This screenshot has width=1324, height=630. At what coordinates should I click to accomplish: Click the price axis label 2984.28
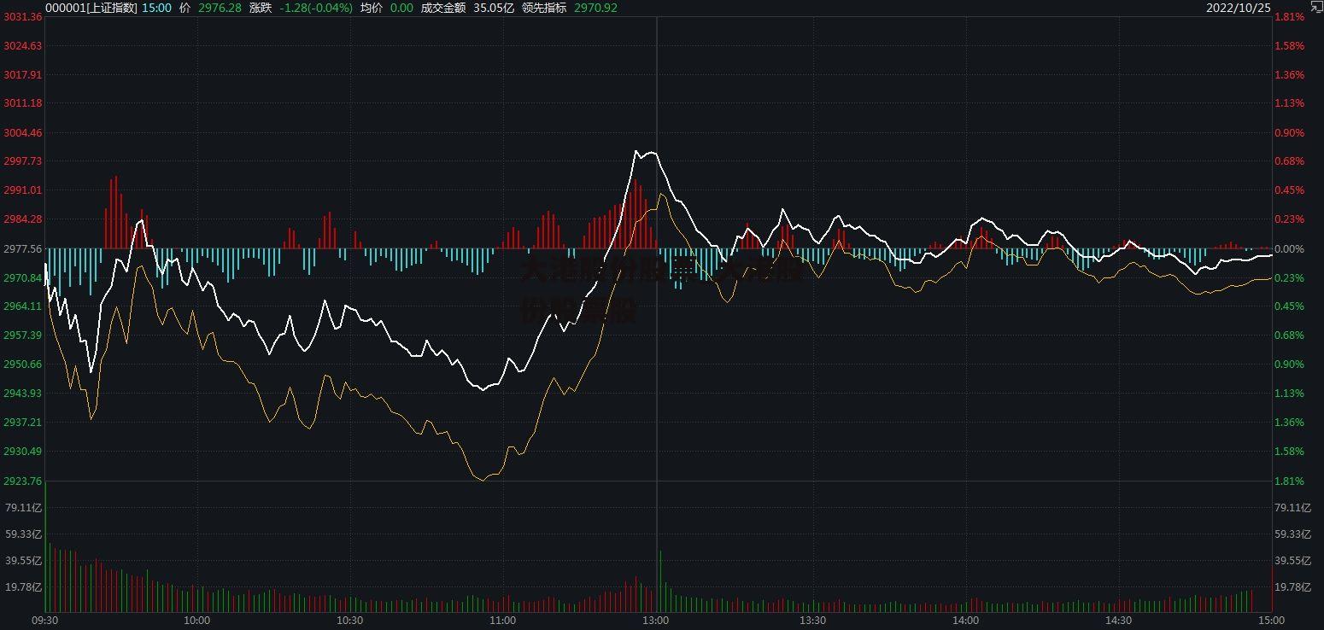tap(23, 219)
